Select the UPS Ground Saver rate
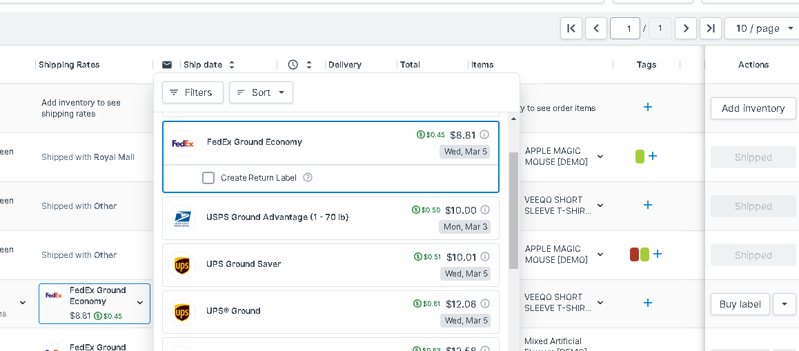The image size is (799, 351). click(331, 265)
